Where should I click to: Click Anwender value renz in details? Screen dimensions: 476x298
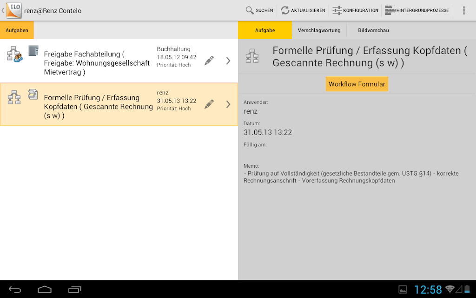pyautogui.click(x=251, y=111)
